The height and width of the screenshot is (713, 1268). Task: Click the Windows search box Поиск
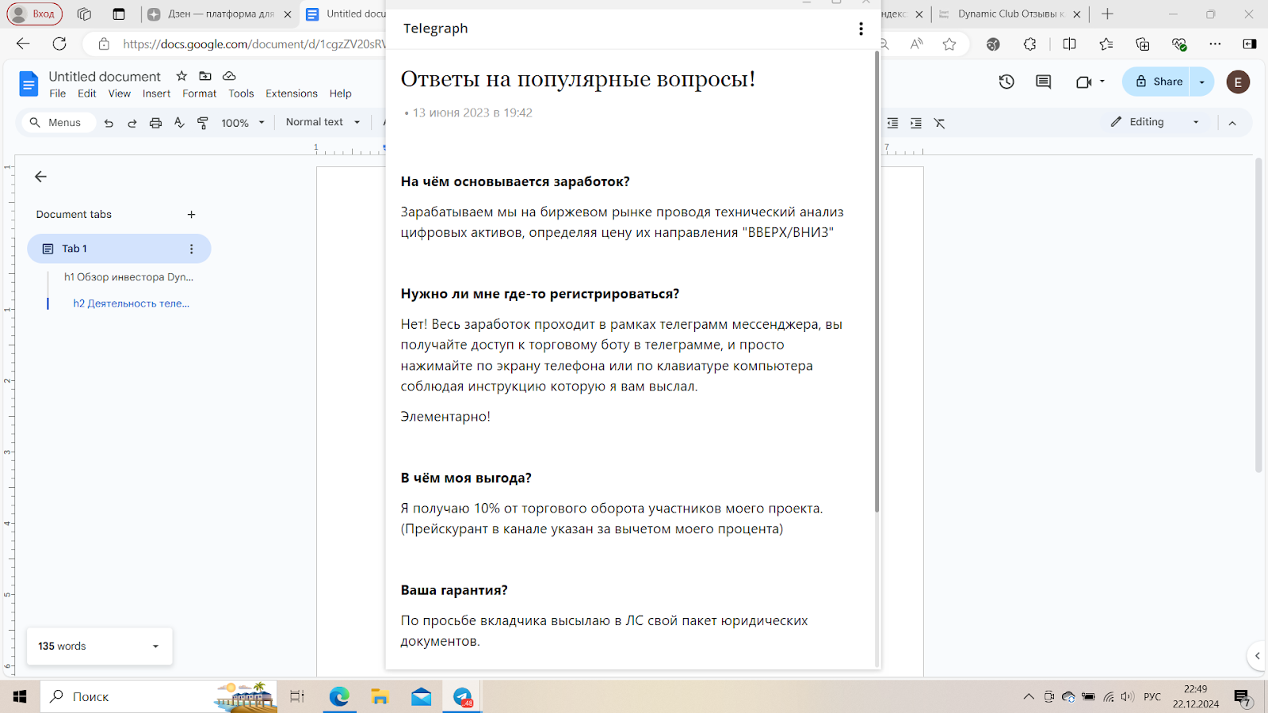coord(158,697)
